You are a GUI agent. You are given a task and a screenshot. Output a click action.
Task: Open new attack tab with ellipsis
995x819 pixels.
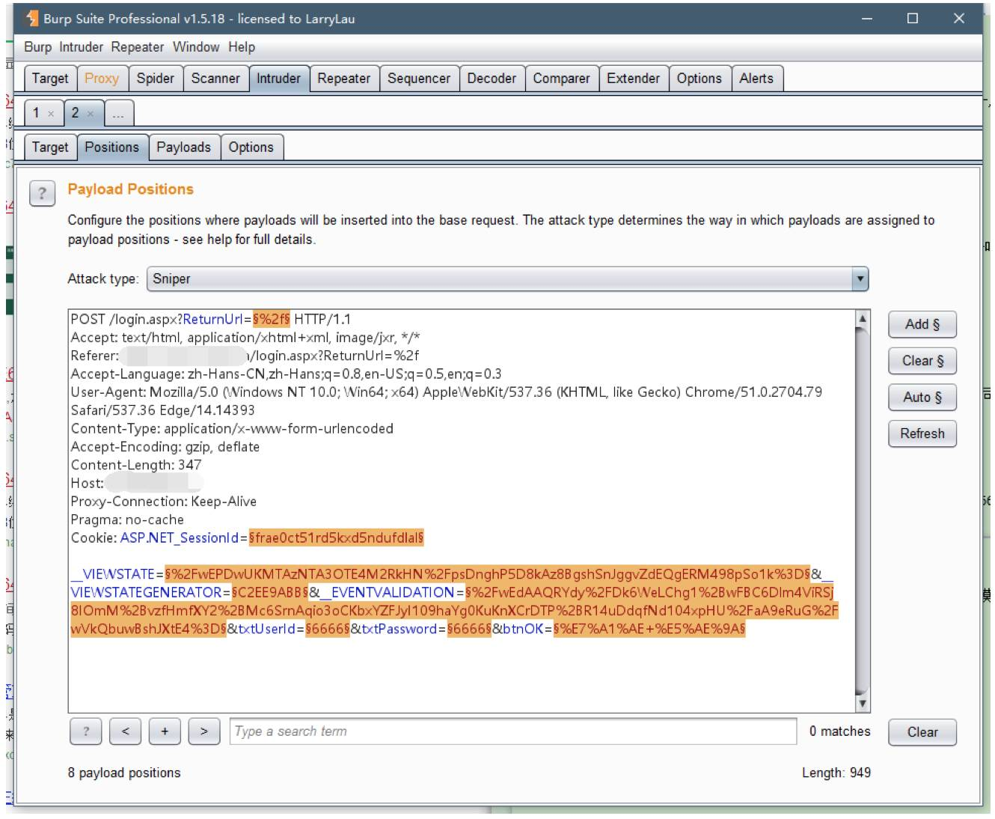tap(118, 114)
